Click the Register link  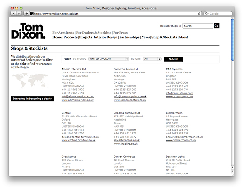[165, 26]
